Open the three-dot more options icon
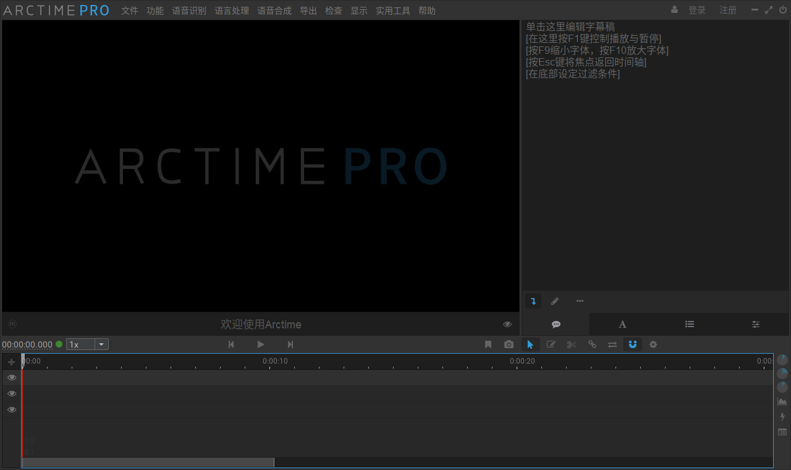 [x=580, y=301]
